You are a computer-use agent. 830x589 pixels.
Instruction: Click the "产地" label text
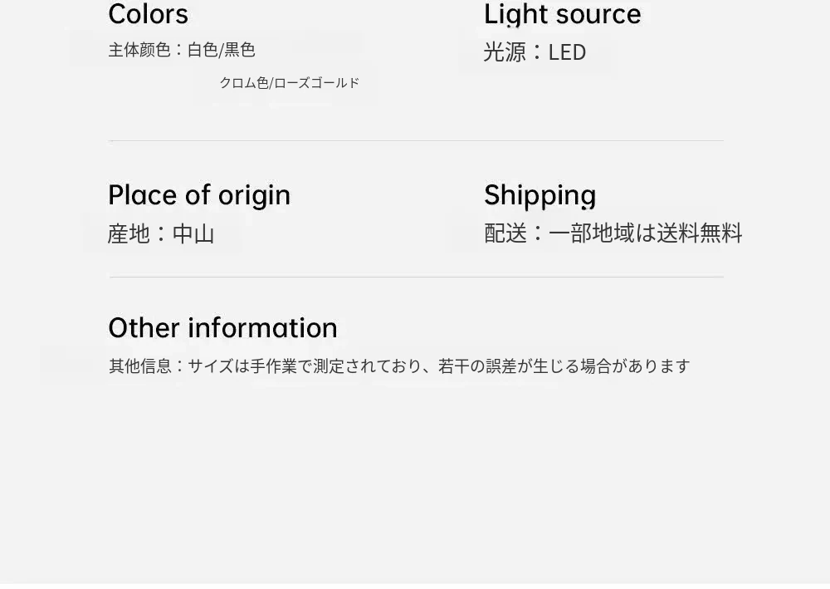[129, 234]
